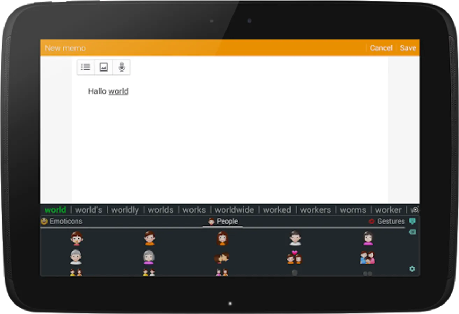The width and height of the screenshot is (459, 314).
Task: Choose the suggestion "workers"
Action: point(315,210)
